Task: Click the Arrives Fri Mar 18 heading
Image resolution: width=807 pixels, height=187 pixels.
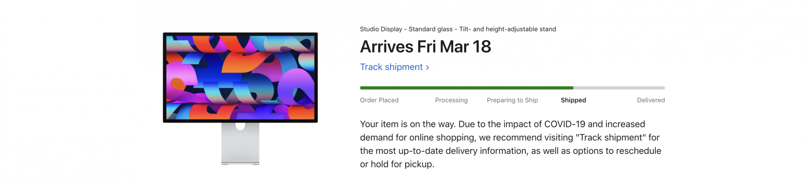Action: 425,47
